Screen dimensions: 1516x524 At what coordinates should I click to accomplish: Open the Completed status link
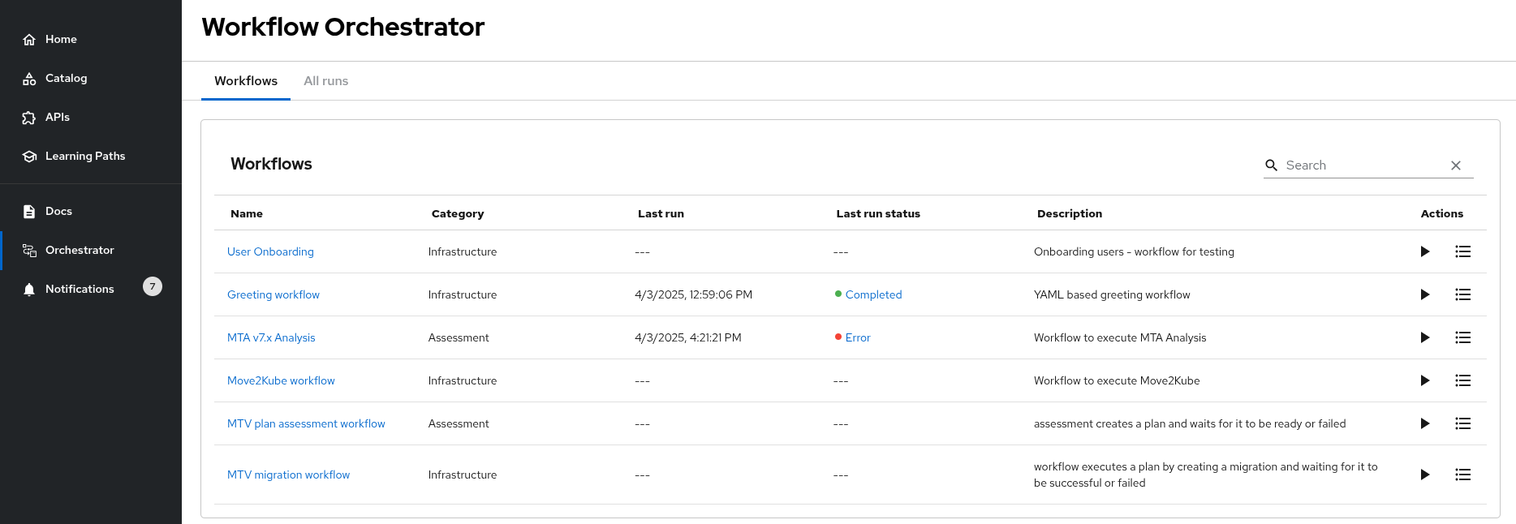pos(873,294)
